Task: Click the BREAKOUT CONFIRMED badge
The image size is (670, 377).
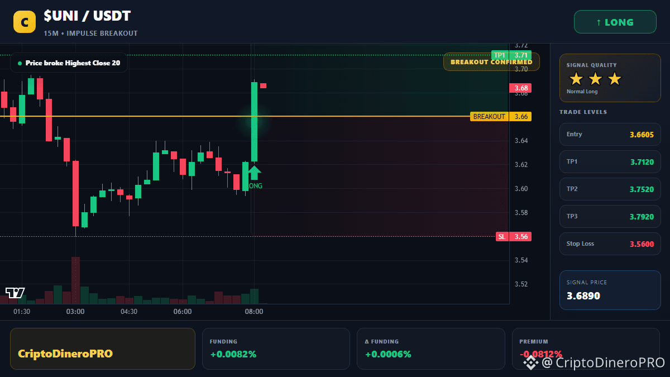Action: pos(491,61)
